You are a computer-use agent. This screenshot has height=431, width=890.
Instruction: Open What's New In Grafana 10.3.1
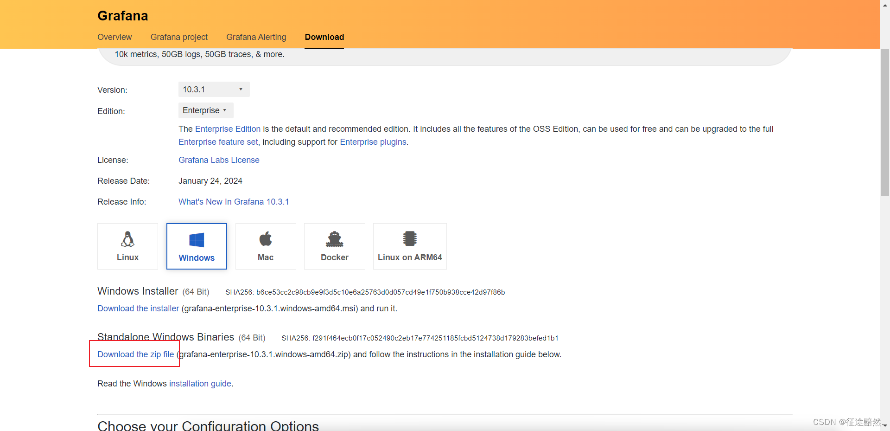tap(234, 202)
